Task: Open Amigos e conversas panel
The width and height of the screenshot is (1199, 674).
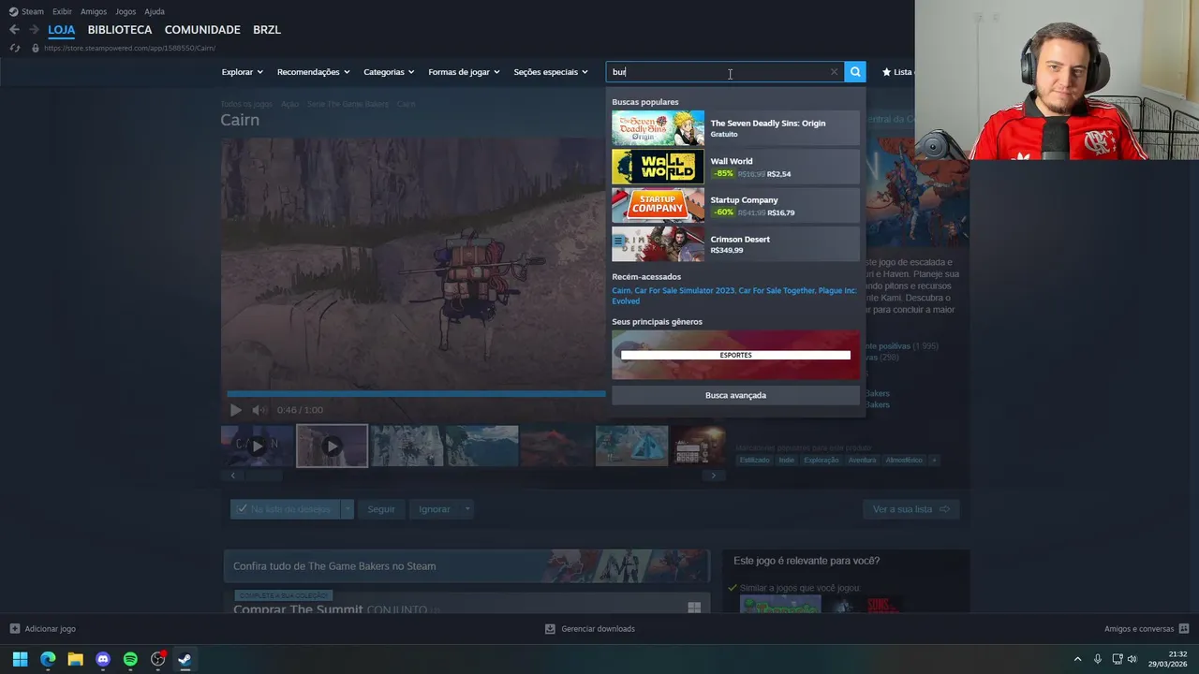Action: pos(1147,629)
